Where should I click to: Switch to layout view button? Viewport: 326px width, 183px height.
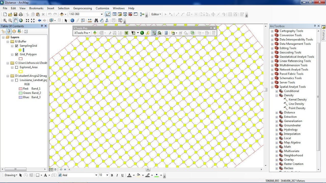55,169
